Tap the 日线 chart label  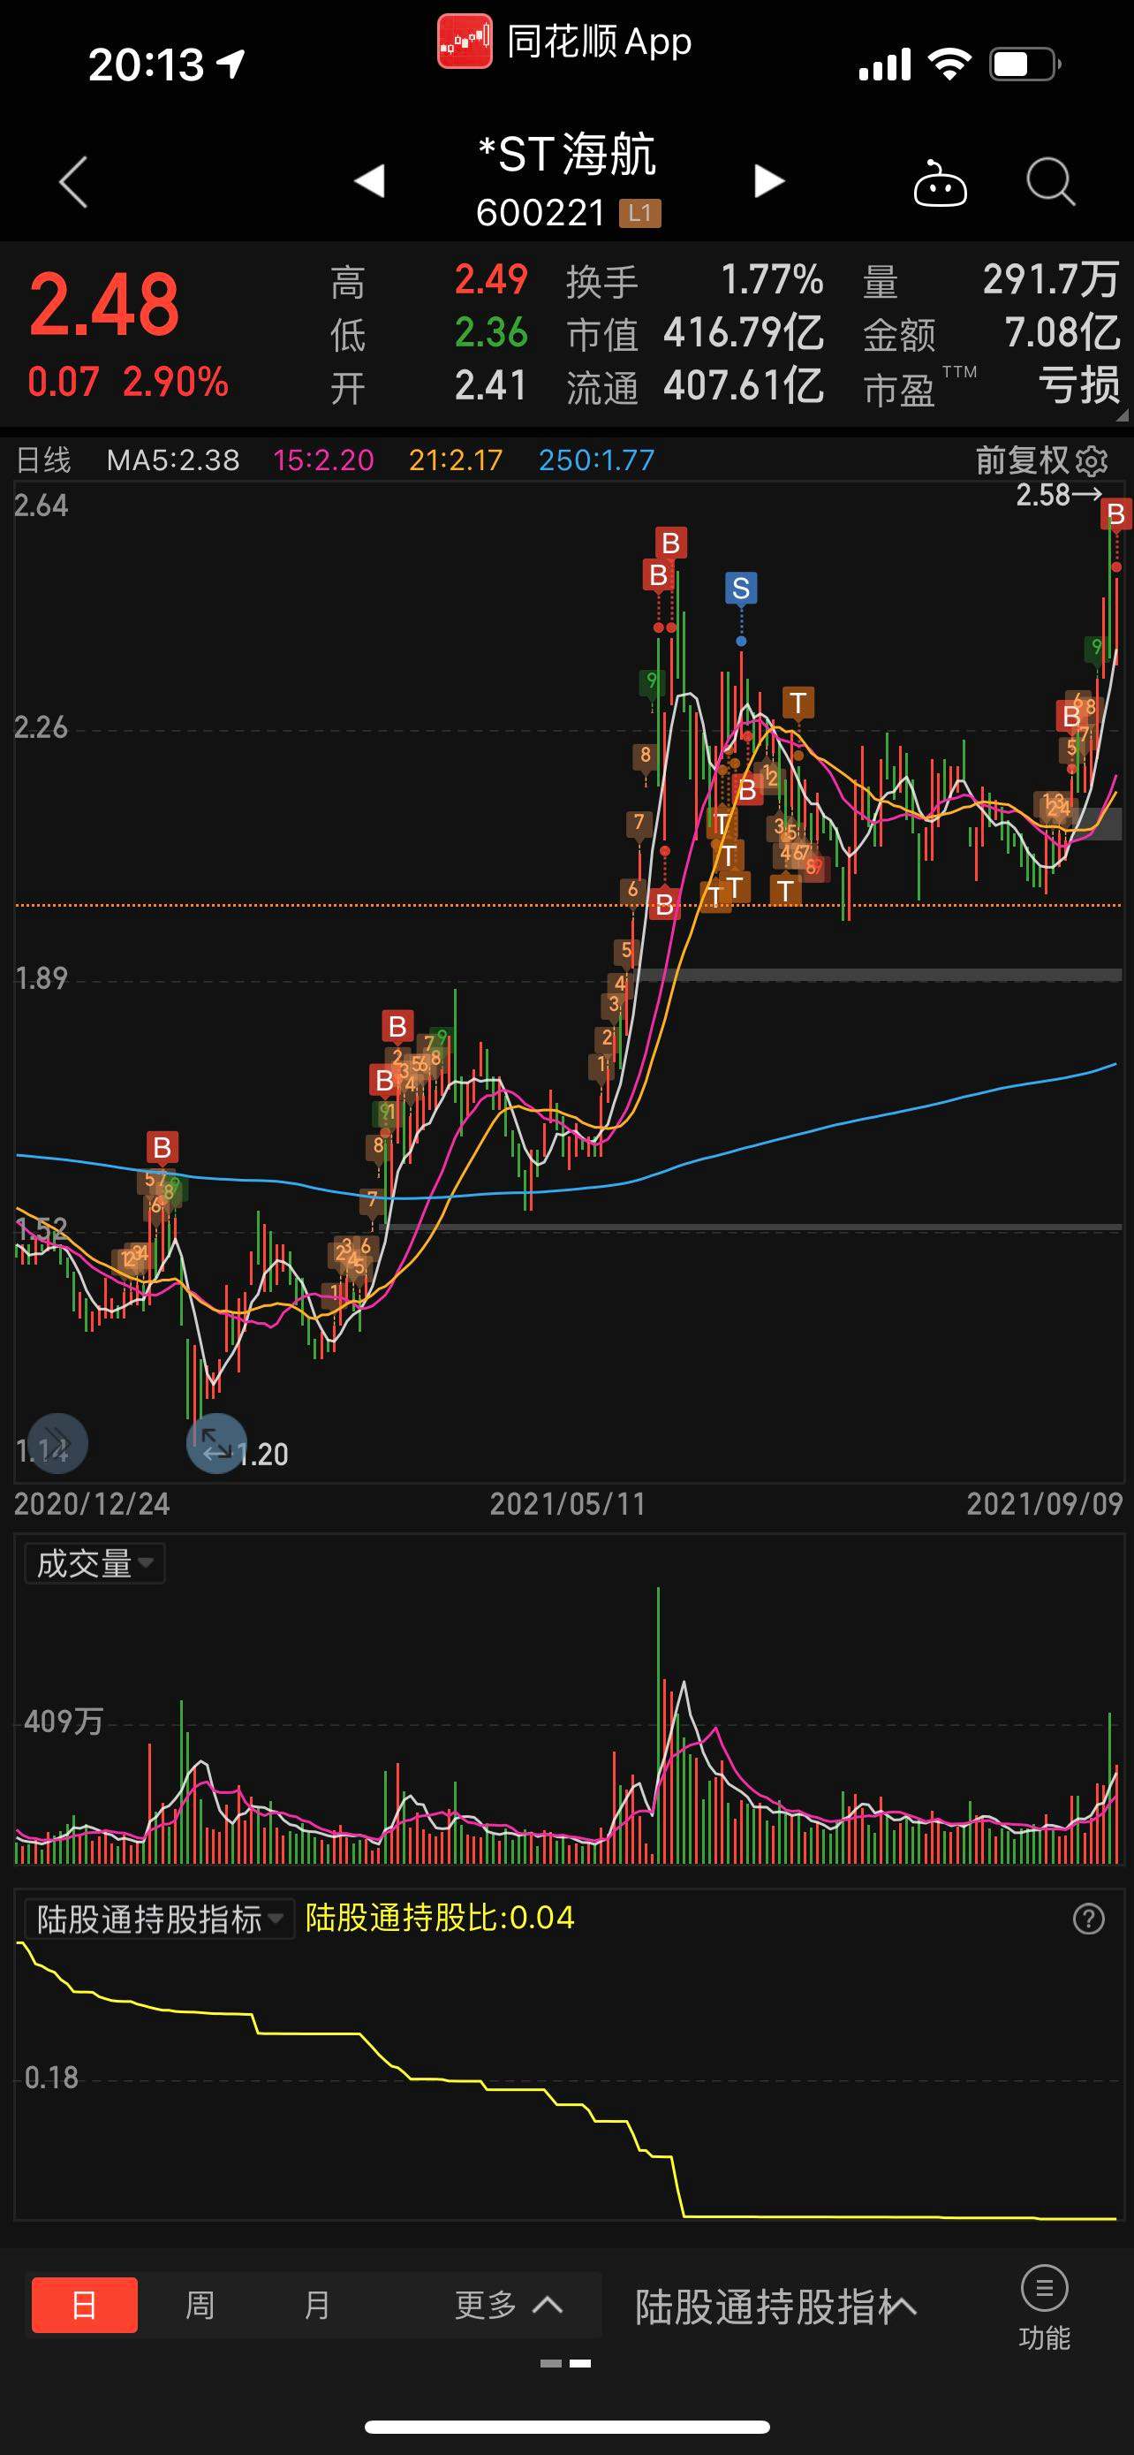point(44,460)
